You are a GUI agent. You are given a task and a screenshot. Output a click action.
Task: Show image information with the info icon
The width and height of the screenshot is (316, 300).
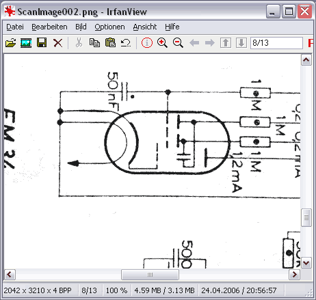(x=147, y=43)
